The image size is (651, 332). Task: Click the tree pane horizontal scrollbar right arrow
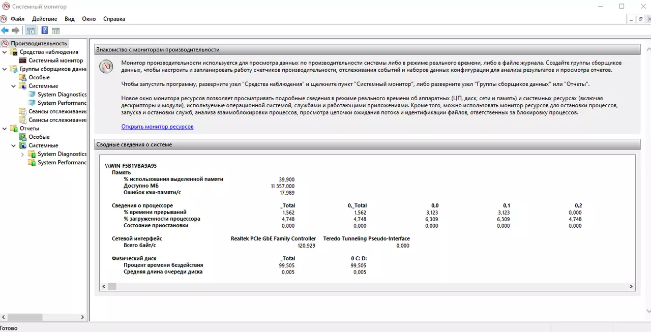coord(83,317)
